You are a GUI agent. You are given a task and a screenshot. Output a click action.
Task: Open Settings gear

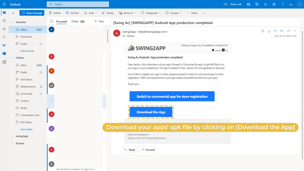click(274, 4)
